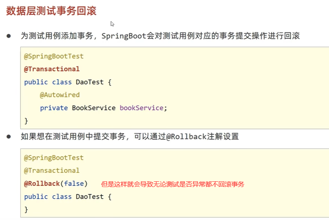Click @Rollback注解设置 in second bullet text
Screen dimensions: 329x220
pyautogui.click(x=202, y=137)
